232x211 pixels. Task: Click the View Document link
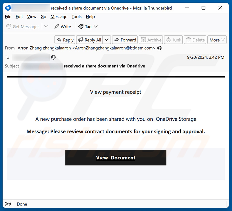point(116,158)
